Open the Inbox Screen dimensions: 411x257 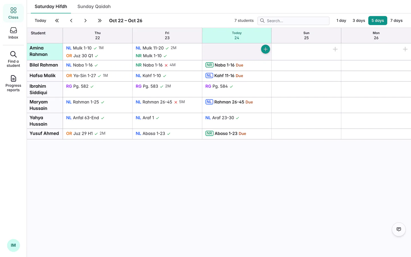click(13, 33)
